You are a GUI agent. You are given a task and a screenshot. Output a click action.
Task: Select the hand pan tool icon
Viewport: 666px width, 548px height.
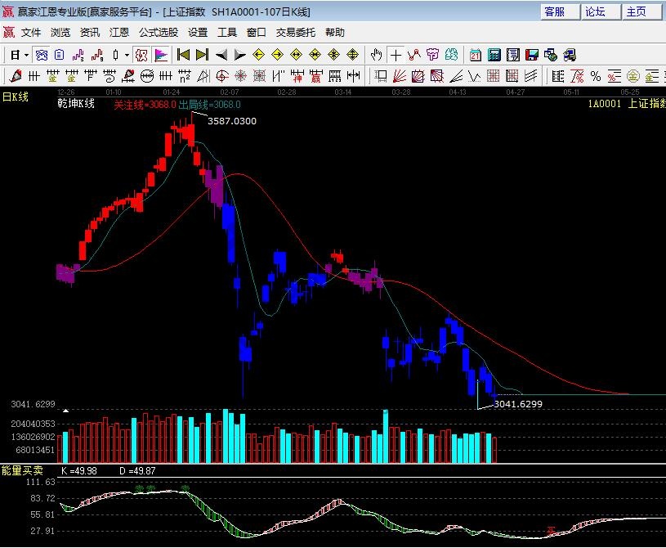coord(376,55)
